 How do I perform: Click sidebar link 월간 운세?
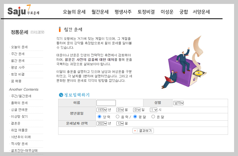pyautogui.click(x=18, y=61)
